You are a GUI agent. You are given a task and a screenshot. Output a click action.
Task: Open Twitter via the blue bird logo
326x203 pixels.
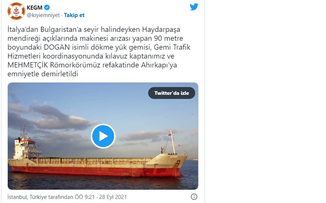[x=194, y=7]
